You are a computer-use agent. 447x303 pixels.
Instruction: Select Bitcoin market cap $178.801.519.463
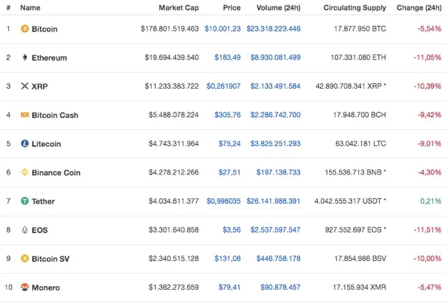[x=170, y=29]
